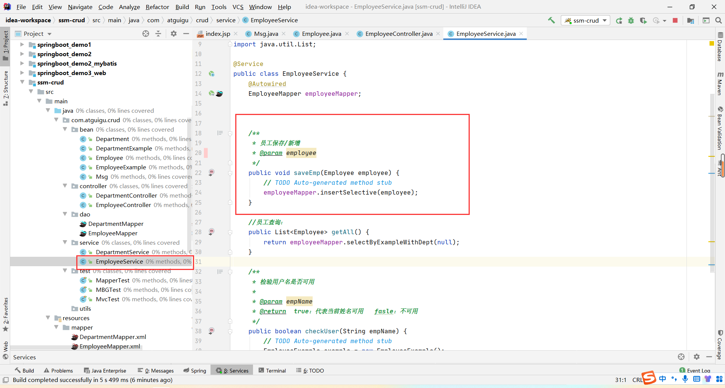This screenshot has width=725, height=388.
Task: Open the Refactor menu
Action: 157,7
